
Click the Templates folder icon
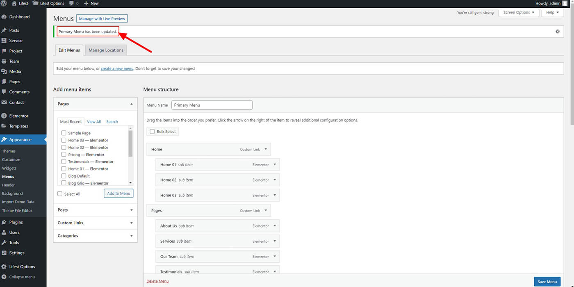(x=4, y=126)
